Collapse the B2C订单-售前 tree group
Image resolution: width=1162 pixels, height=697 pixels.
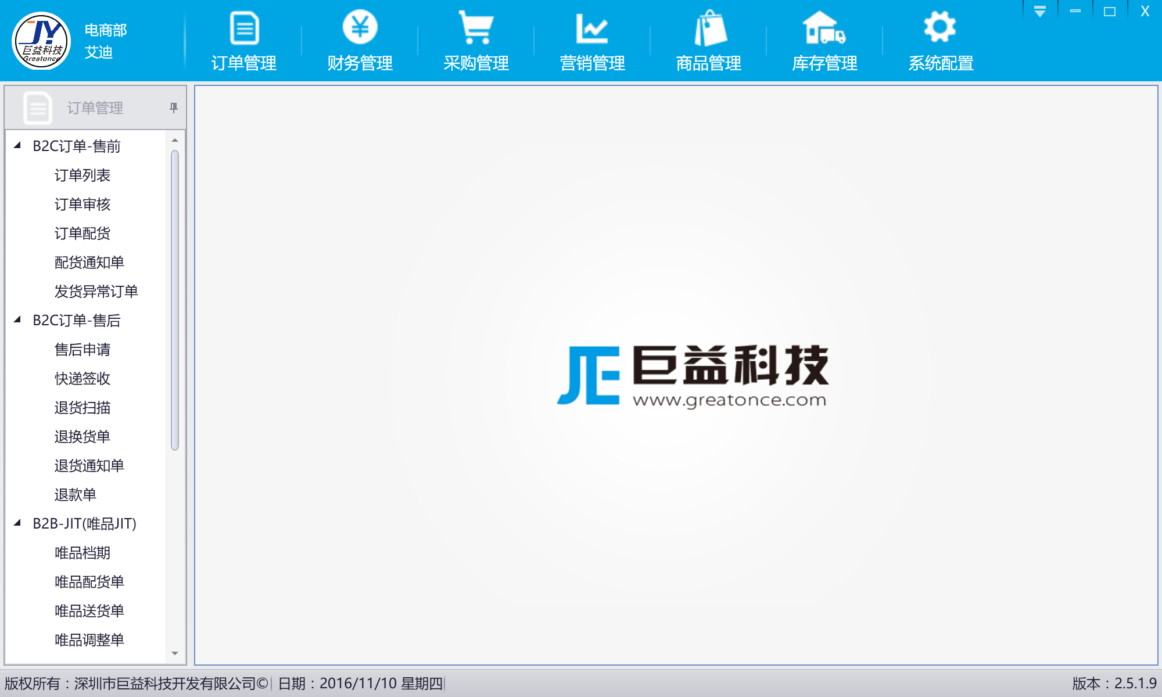coord(17,145)
